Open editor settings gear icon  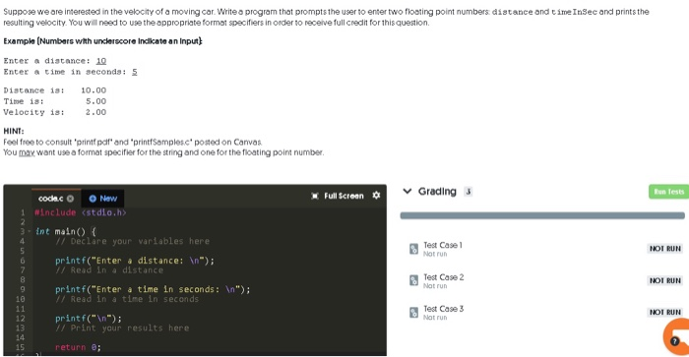[x=376, y=196]
